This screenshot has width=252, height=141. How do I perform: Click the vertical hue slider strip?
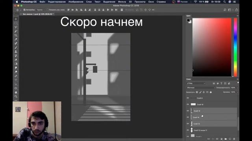[235, 47]
